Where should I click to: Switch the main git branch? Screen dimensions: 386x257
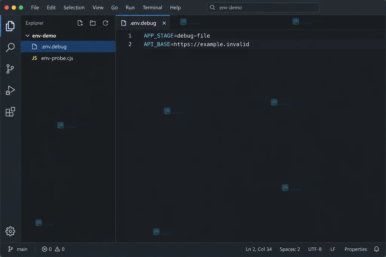pos(18,249)
